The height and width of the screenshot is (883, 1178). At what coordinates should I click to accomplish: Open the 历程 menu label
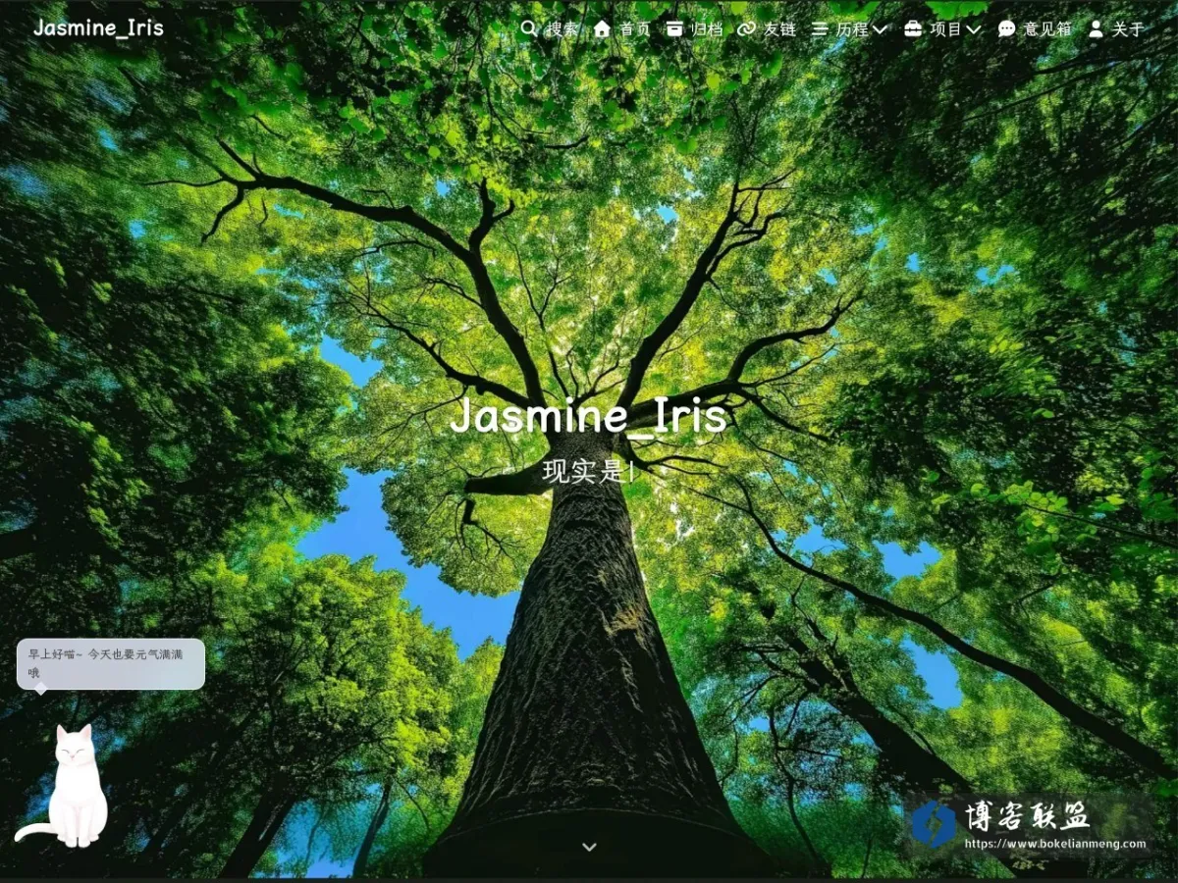tap(852, 28)
